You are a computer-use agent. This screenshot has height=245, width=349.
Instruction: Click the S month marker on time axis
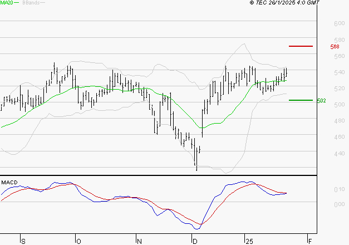pos(23,242)
